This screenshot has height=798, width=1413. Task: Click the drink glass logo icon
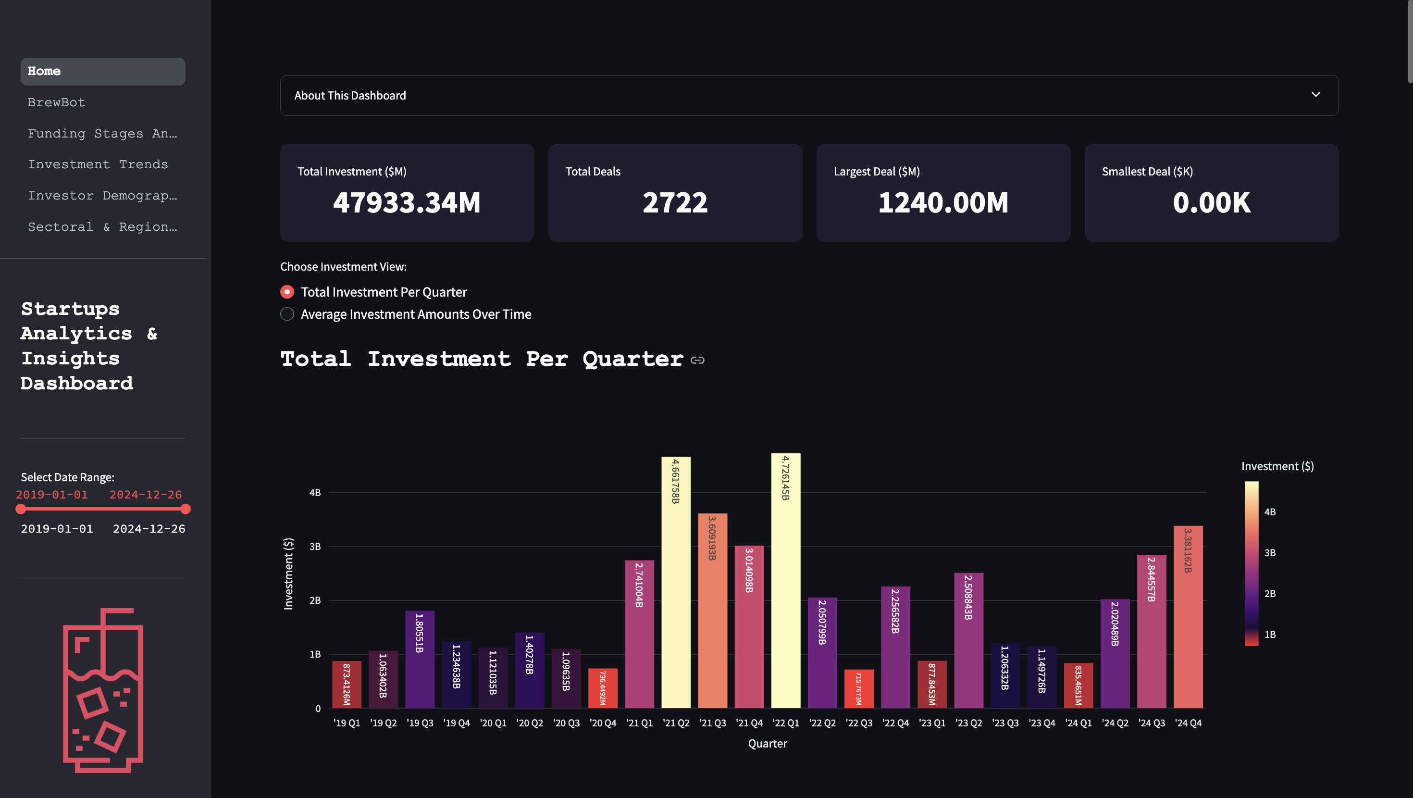coord(103,690)
